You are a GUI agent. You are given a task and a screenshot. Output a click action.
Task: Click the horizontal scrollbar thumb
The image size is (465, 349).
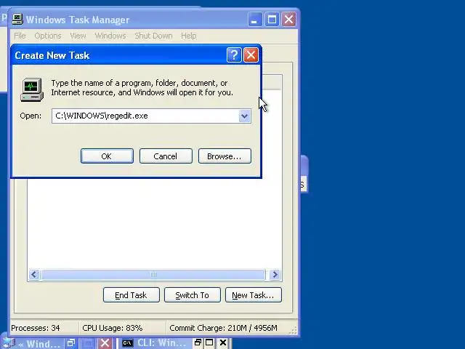(x=153, y=275)
